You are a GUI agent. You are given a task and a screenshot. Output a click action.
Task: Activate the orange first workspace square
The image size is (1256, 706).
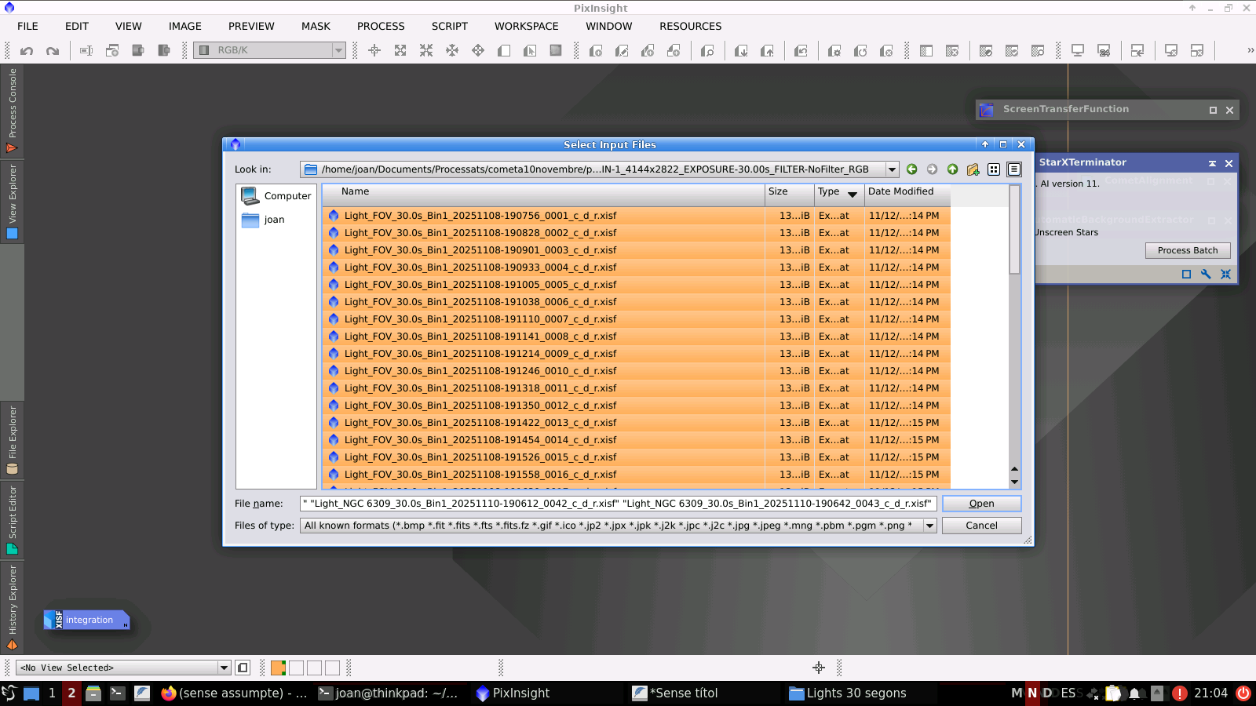pyautogui.click(x=278, y=668)
